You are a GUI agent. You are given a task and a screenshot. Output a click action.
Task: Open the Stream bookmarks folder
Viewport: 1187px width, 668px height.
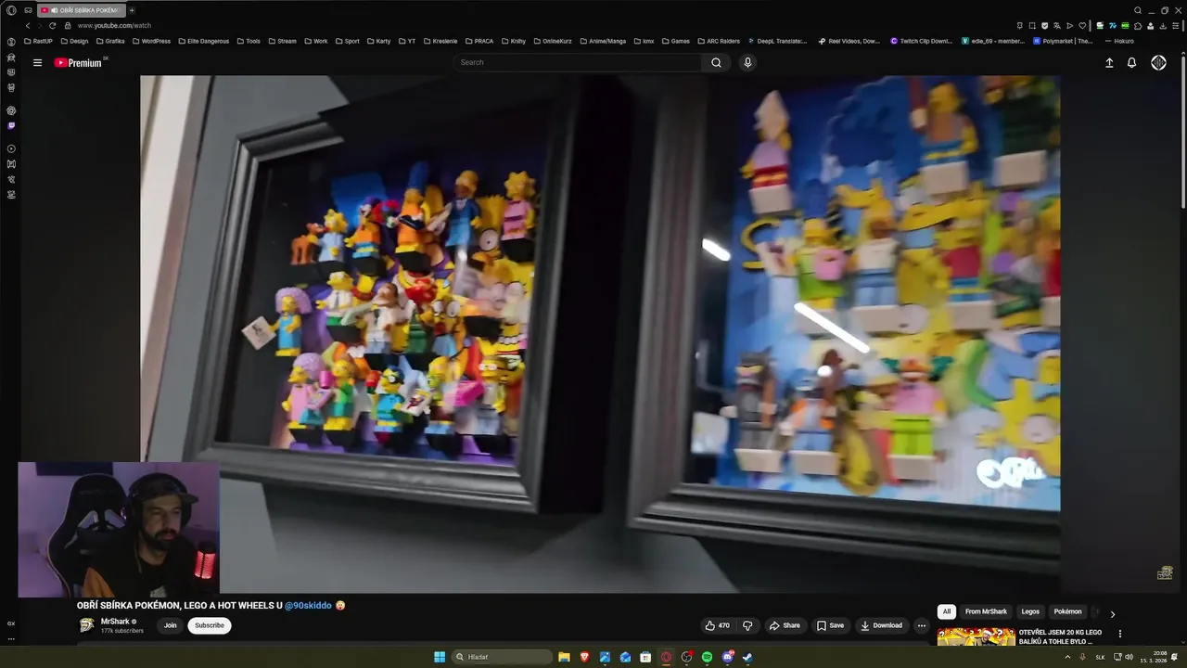pos(282,41)
